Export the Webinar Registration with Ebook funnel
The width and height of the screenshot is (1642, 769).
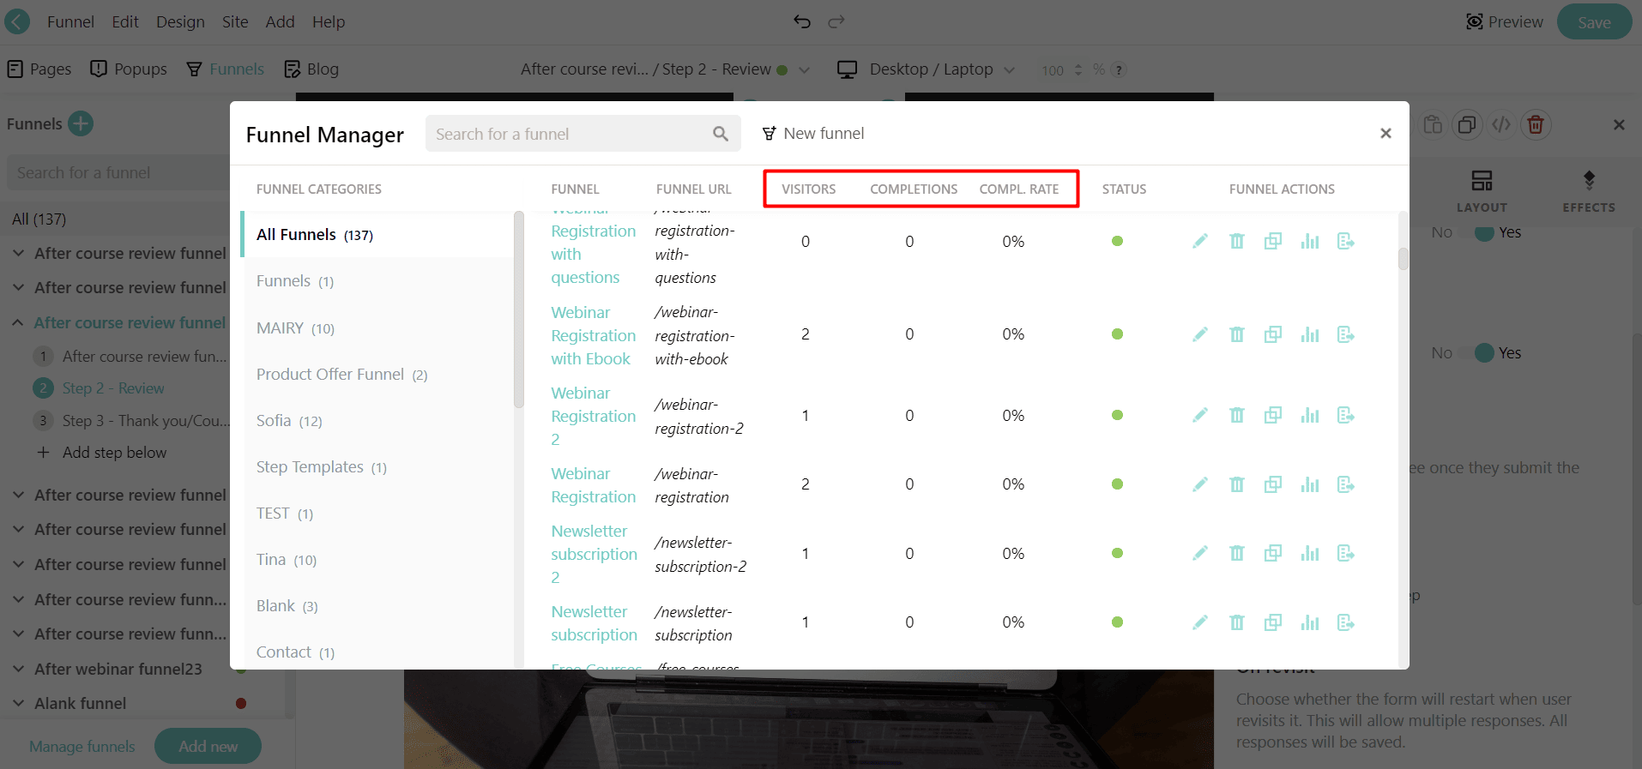tap(1346, 334)
